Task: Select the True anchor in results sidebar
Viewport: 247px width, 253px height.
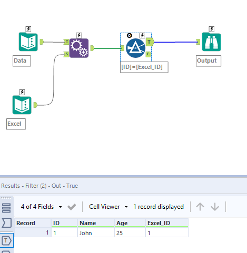Action: 6,240
